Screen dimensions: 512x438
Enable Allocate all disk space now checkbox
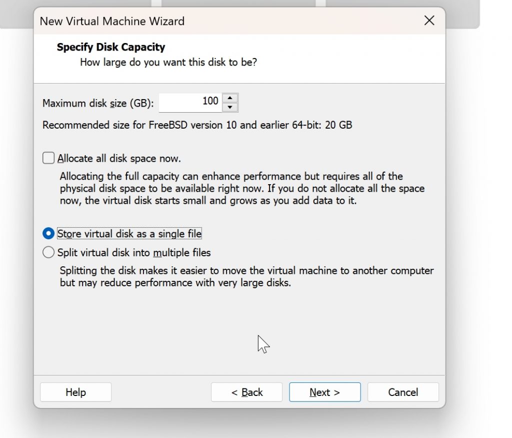[x=48, y=158]
